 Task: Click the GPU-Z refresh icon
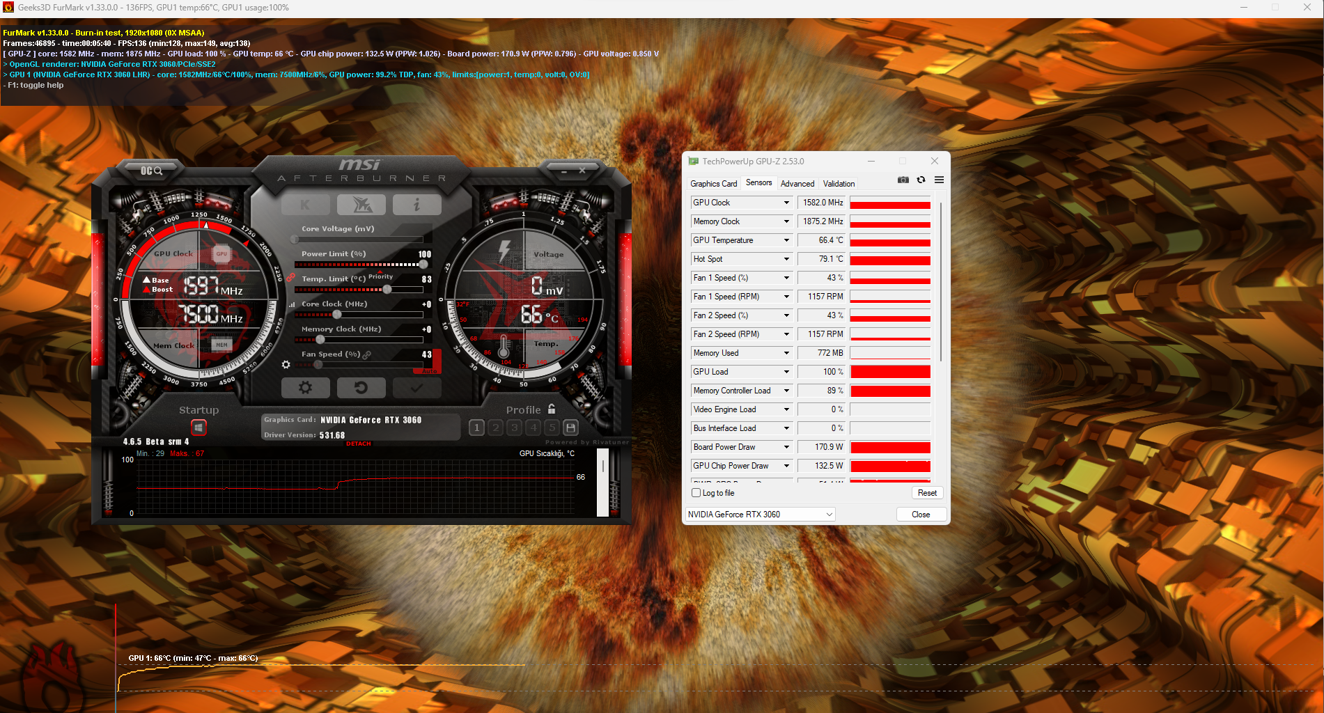[921, 180]
